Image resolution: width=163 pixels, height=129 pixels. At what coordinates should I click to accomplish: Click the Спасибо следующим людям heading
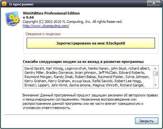pyautogui.click(x=84, y=62)
